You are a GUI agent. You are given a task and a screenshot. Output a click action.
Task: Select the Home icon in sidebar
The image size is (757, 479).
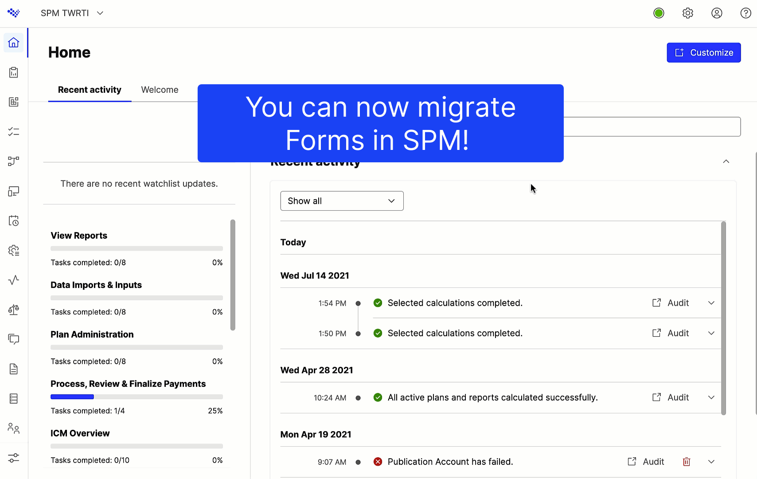(13, 42)
